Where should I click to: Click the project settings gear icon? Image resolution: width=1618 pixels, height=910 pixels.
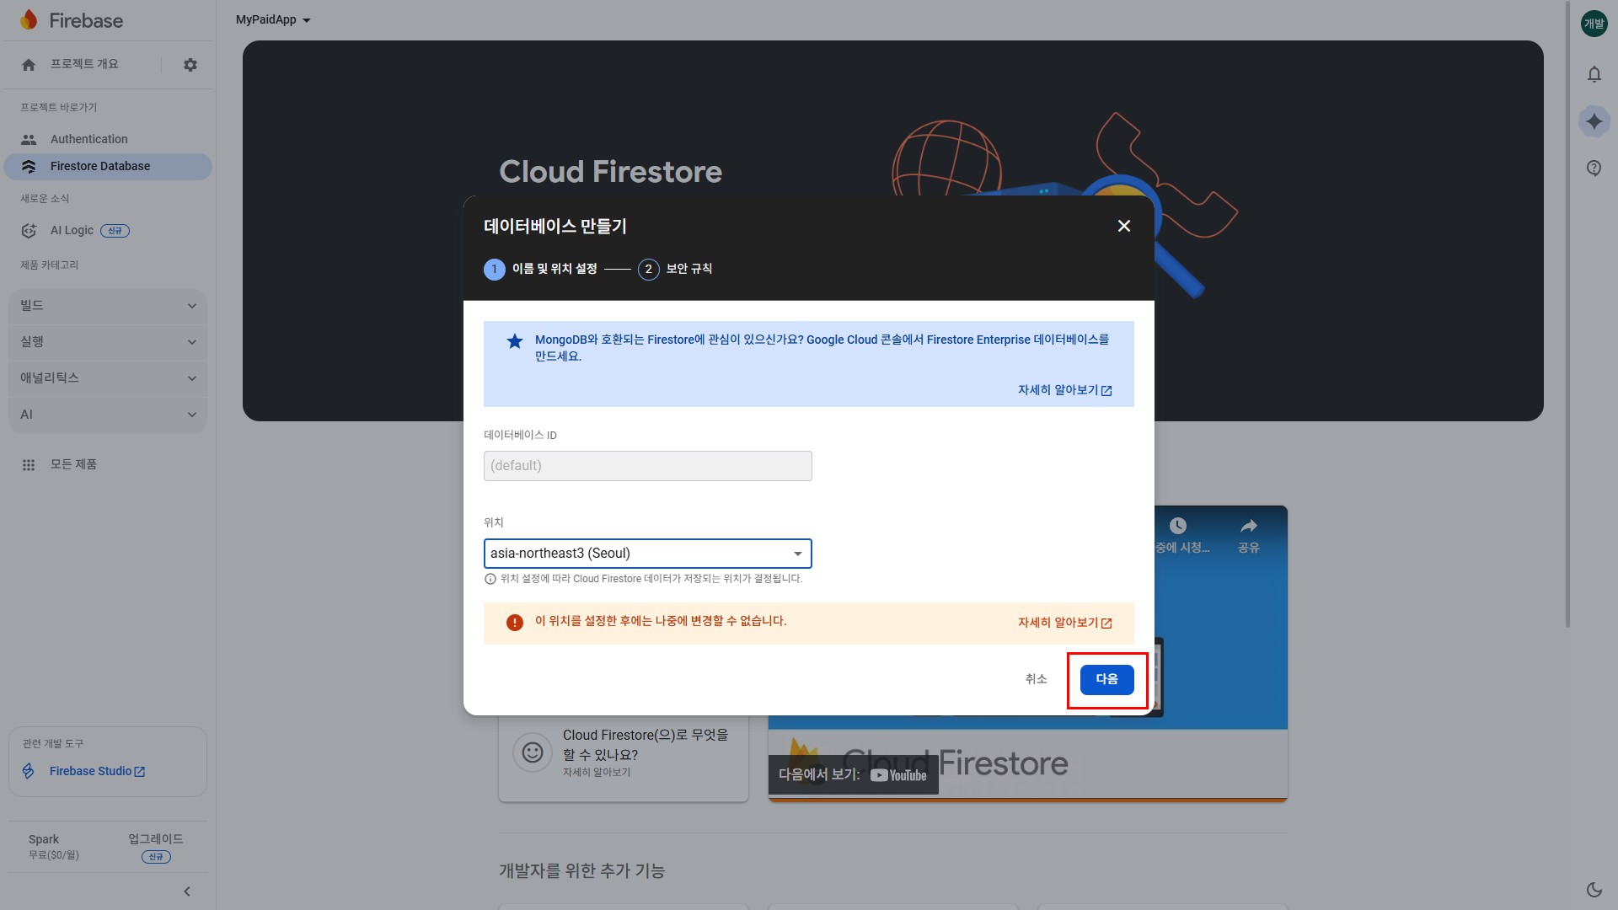[x=190, y=65]
